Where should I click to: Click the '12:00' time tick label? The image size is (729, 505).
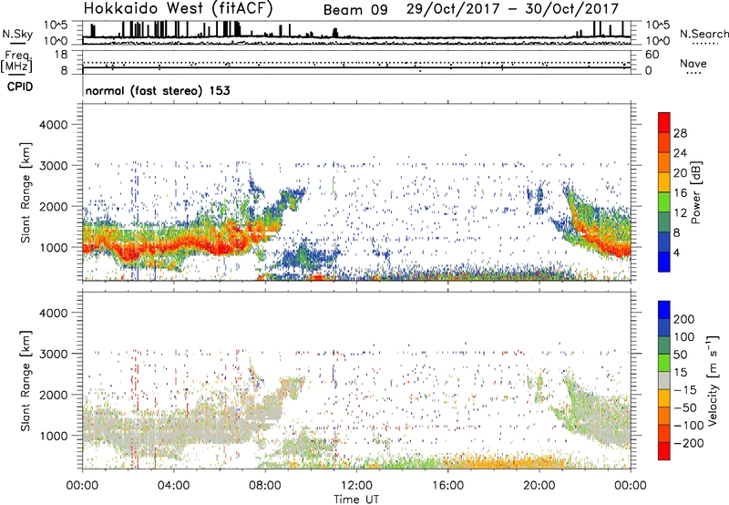coord(356,486)
